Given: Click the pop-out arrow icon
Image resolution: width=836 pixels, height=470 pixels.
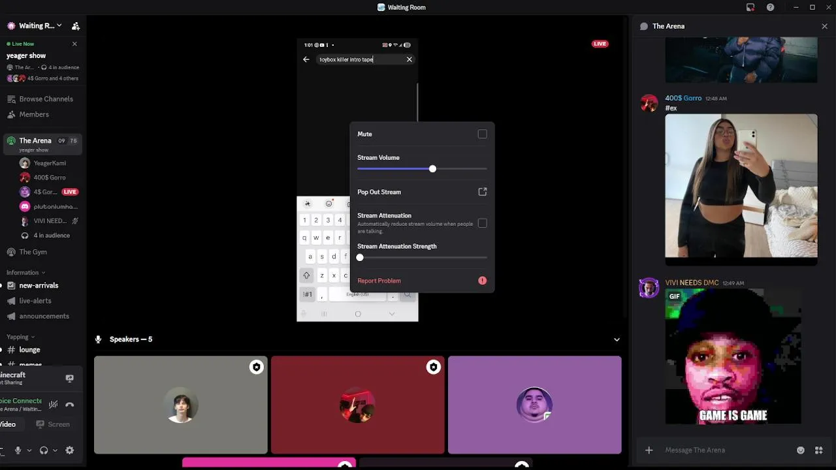Looking at the screenshot, I should [483, 192].
